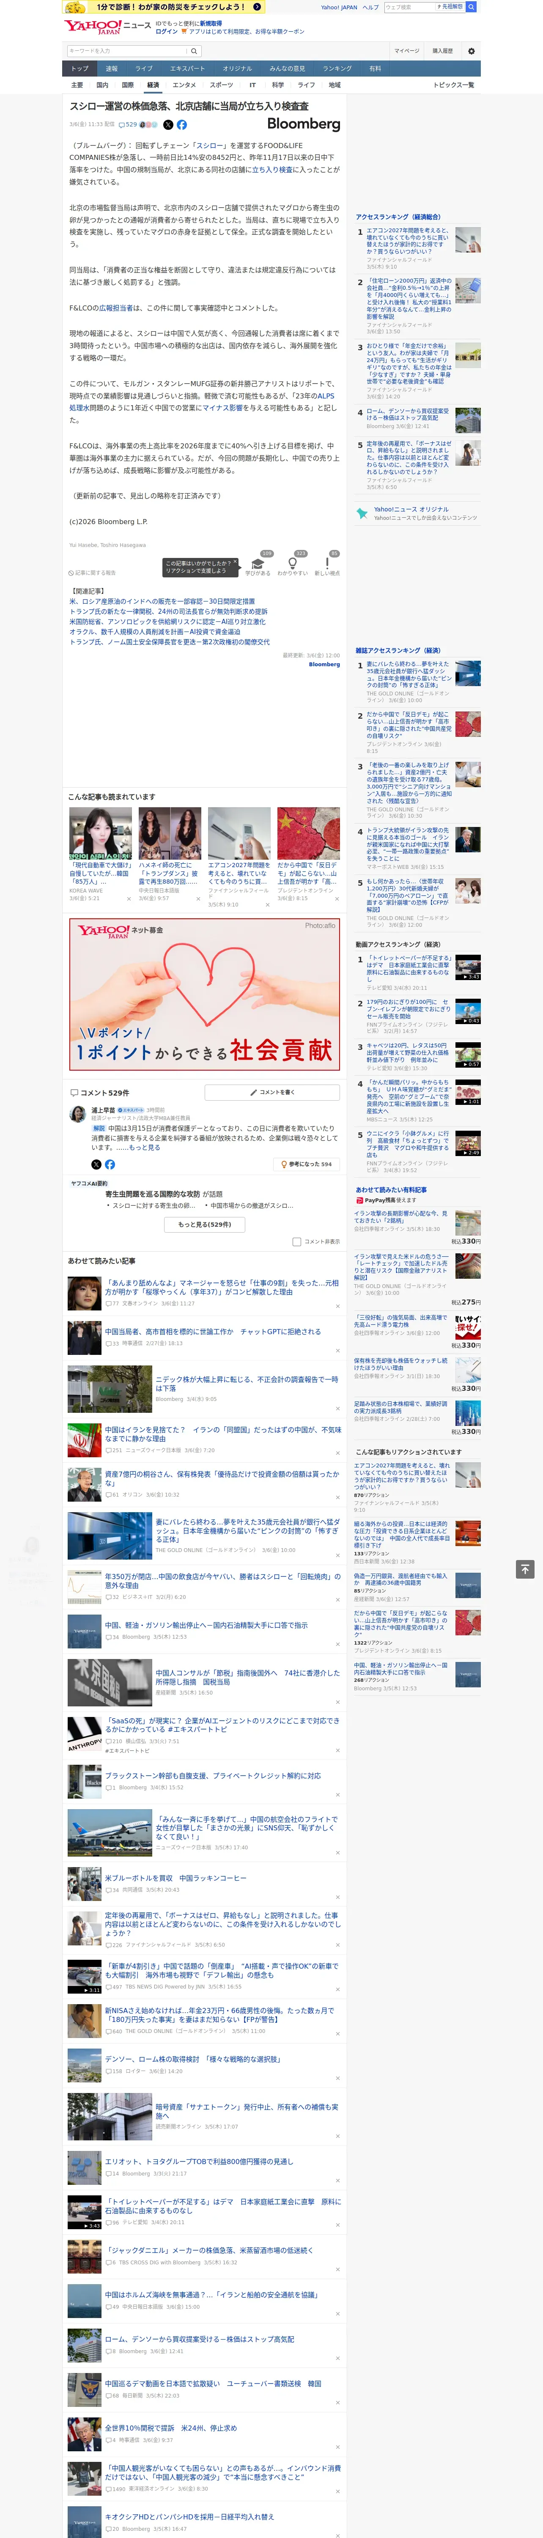The image size is (543, 2538).
Task: Click 浦上早苗 commenter avatar
Action: click(x=78, y=1114)
